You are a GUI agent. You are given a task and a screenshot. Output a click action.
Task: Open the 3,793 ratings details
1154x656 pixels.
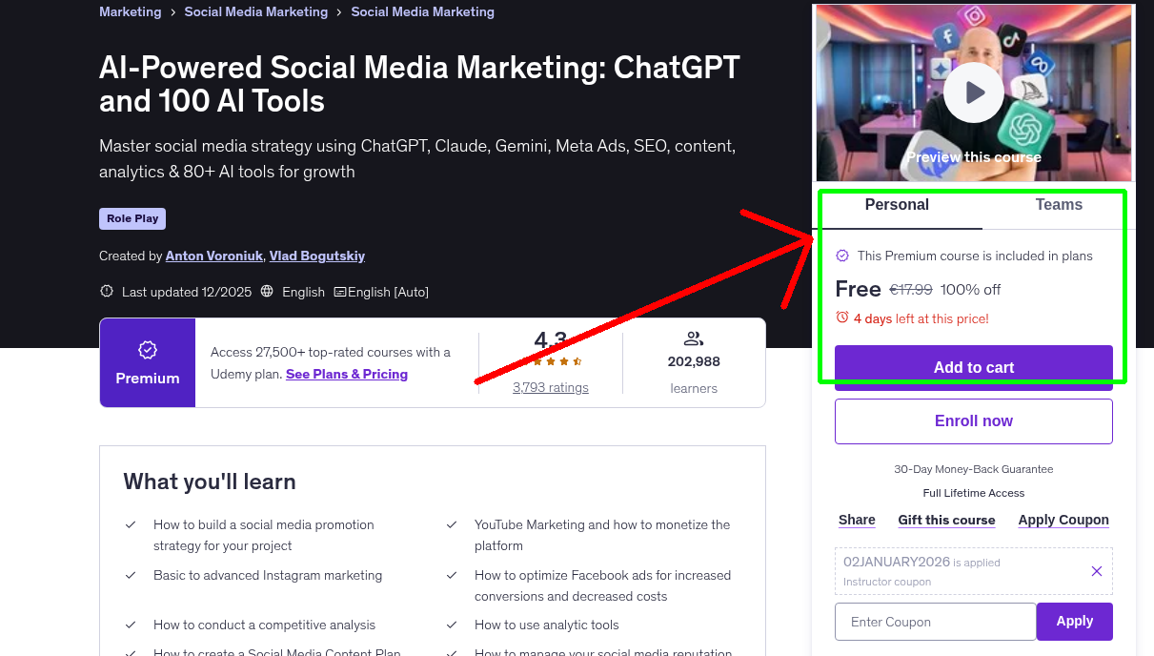pyautogui.click(x=550, y=387)
